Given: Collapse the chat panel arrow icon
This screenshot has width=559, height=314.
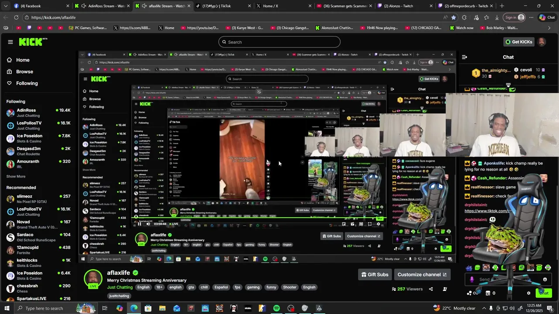Looking at the screenshot, I should [x=464, y=57].
